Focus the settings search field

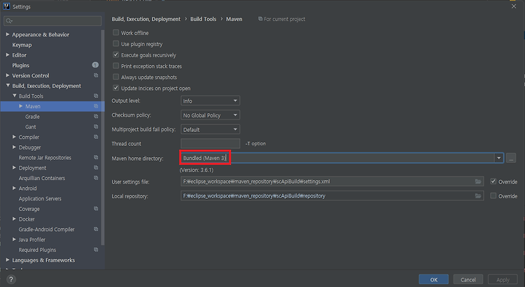[52, 21]
